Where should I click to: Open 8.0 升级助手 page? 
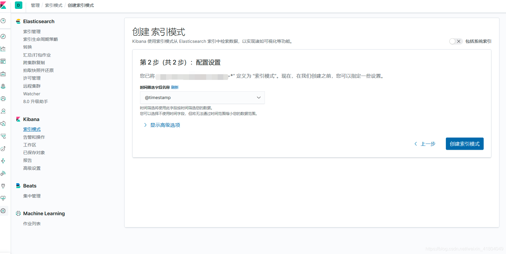[x=36, y=101]
